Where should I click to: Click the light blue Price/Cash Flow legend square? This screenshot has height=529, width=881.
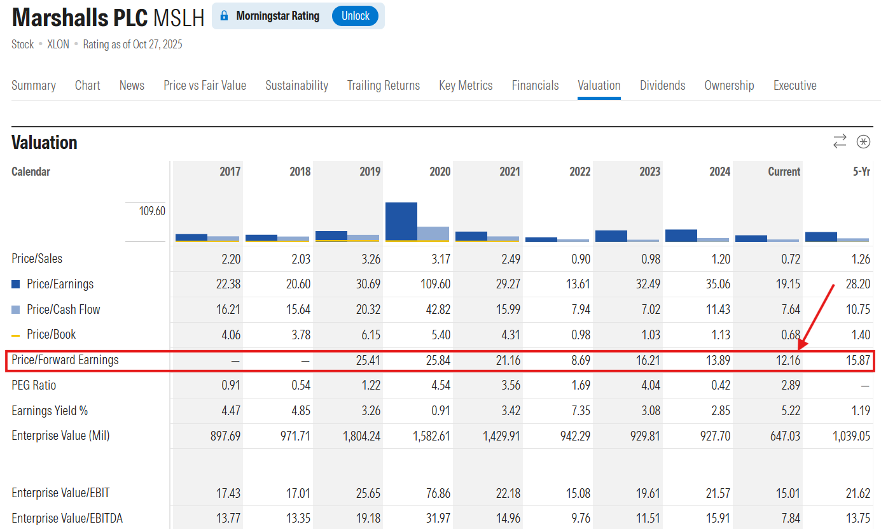[16, 310]
